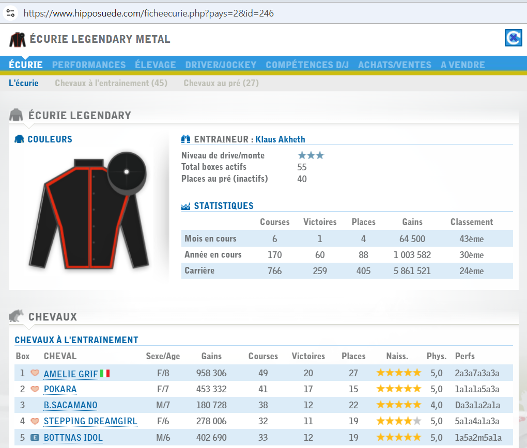The image size is (527, 448).
Task: Switch to the Élevage tab
Action: [x=156, y=65]
